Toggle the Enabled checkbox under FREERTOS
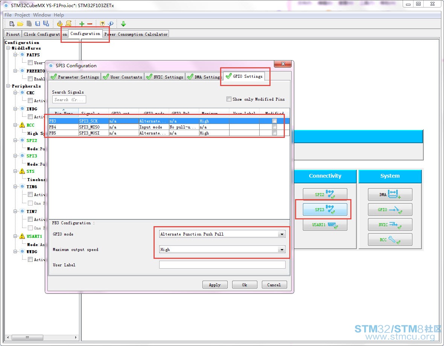 [x=30, y=79]
